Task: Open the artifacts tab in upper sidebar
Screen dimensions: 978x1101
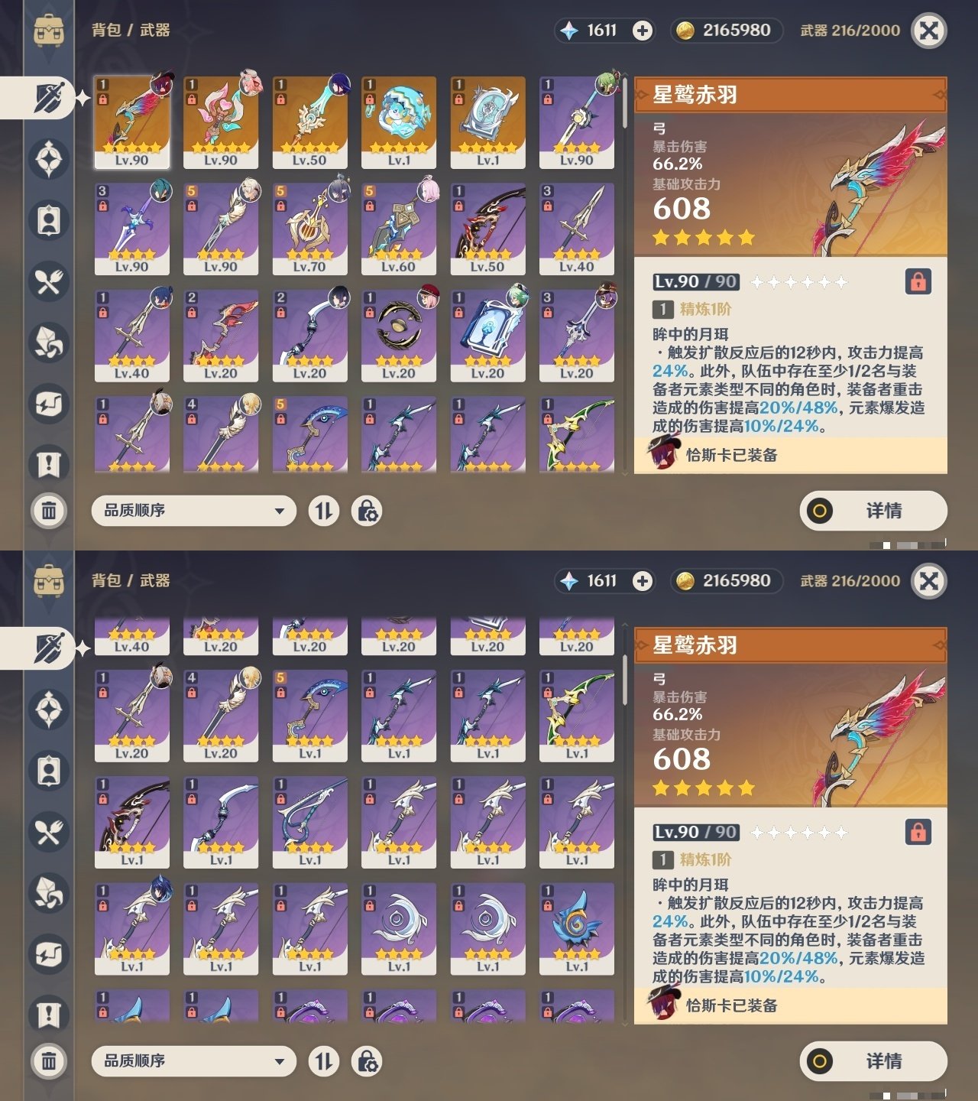Action: pos(49,160)
